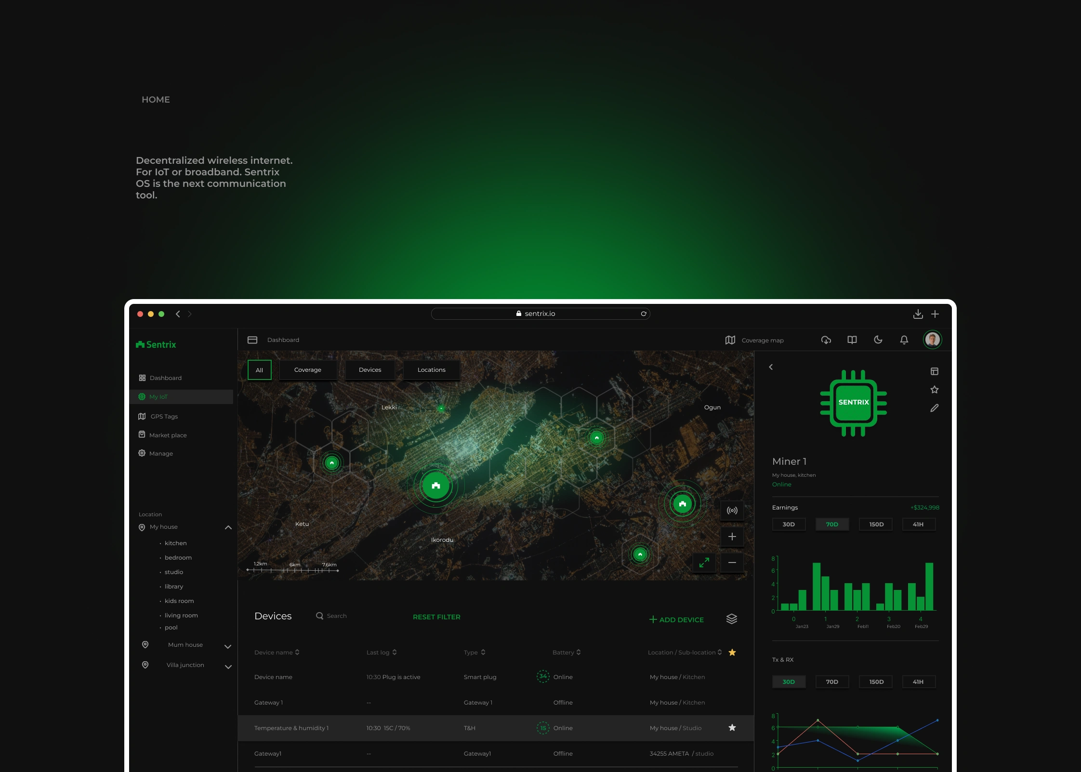Click the ADD DEVICE button
Image resolution: width=1081 pixels, height=772 pixels.
pyautogui.click(x=676, y=620)
